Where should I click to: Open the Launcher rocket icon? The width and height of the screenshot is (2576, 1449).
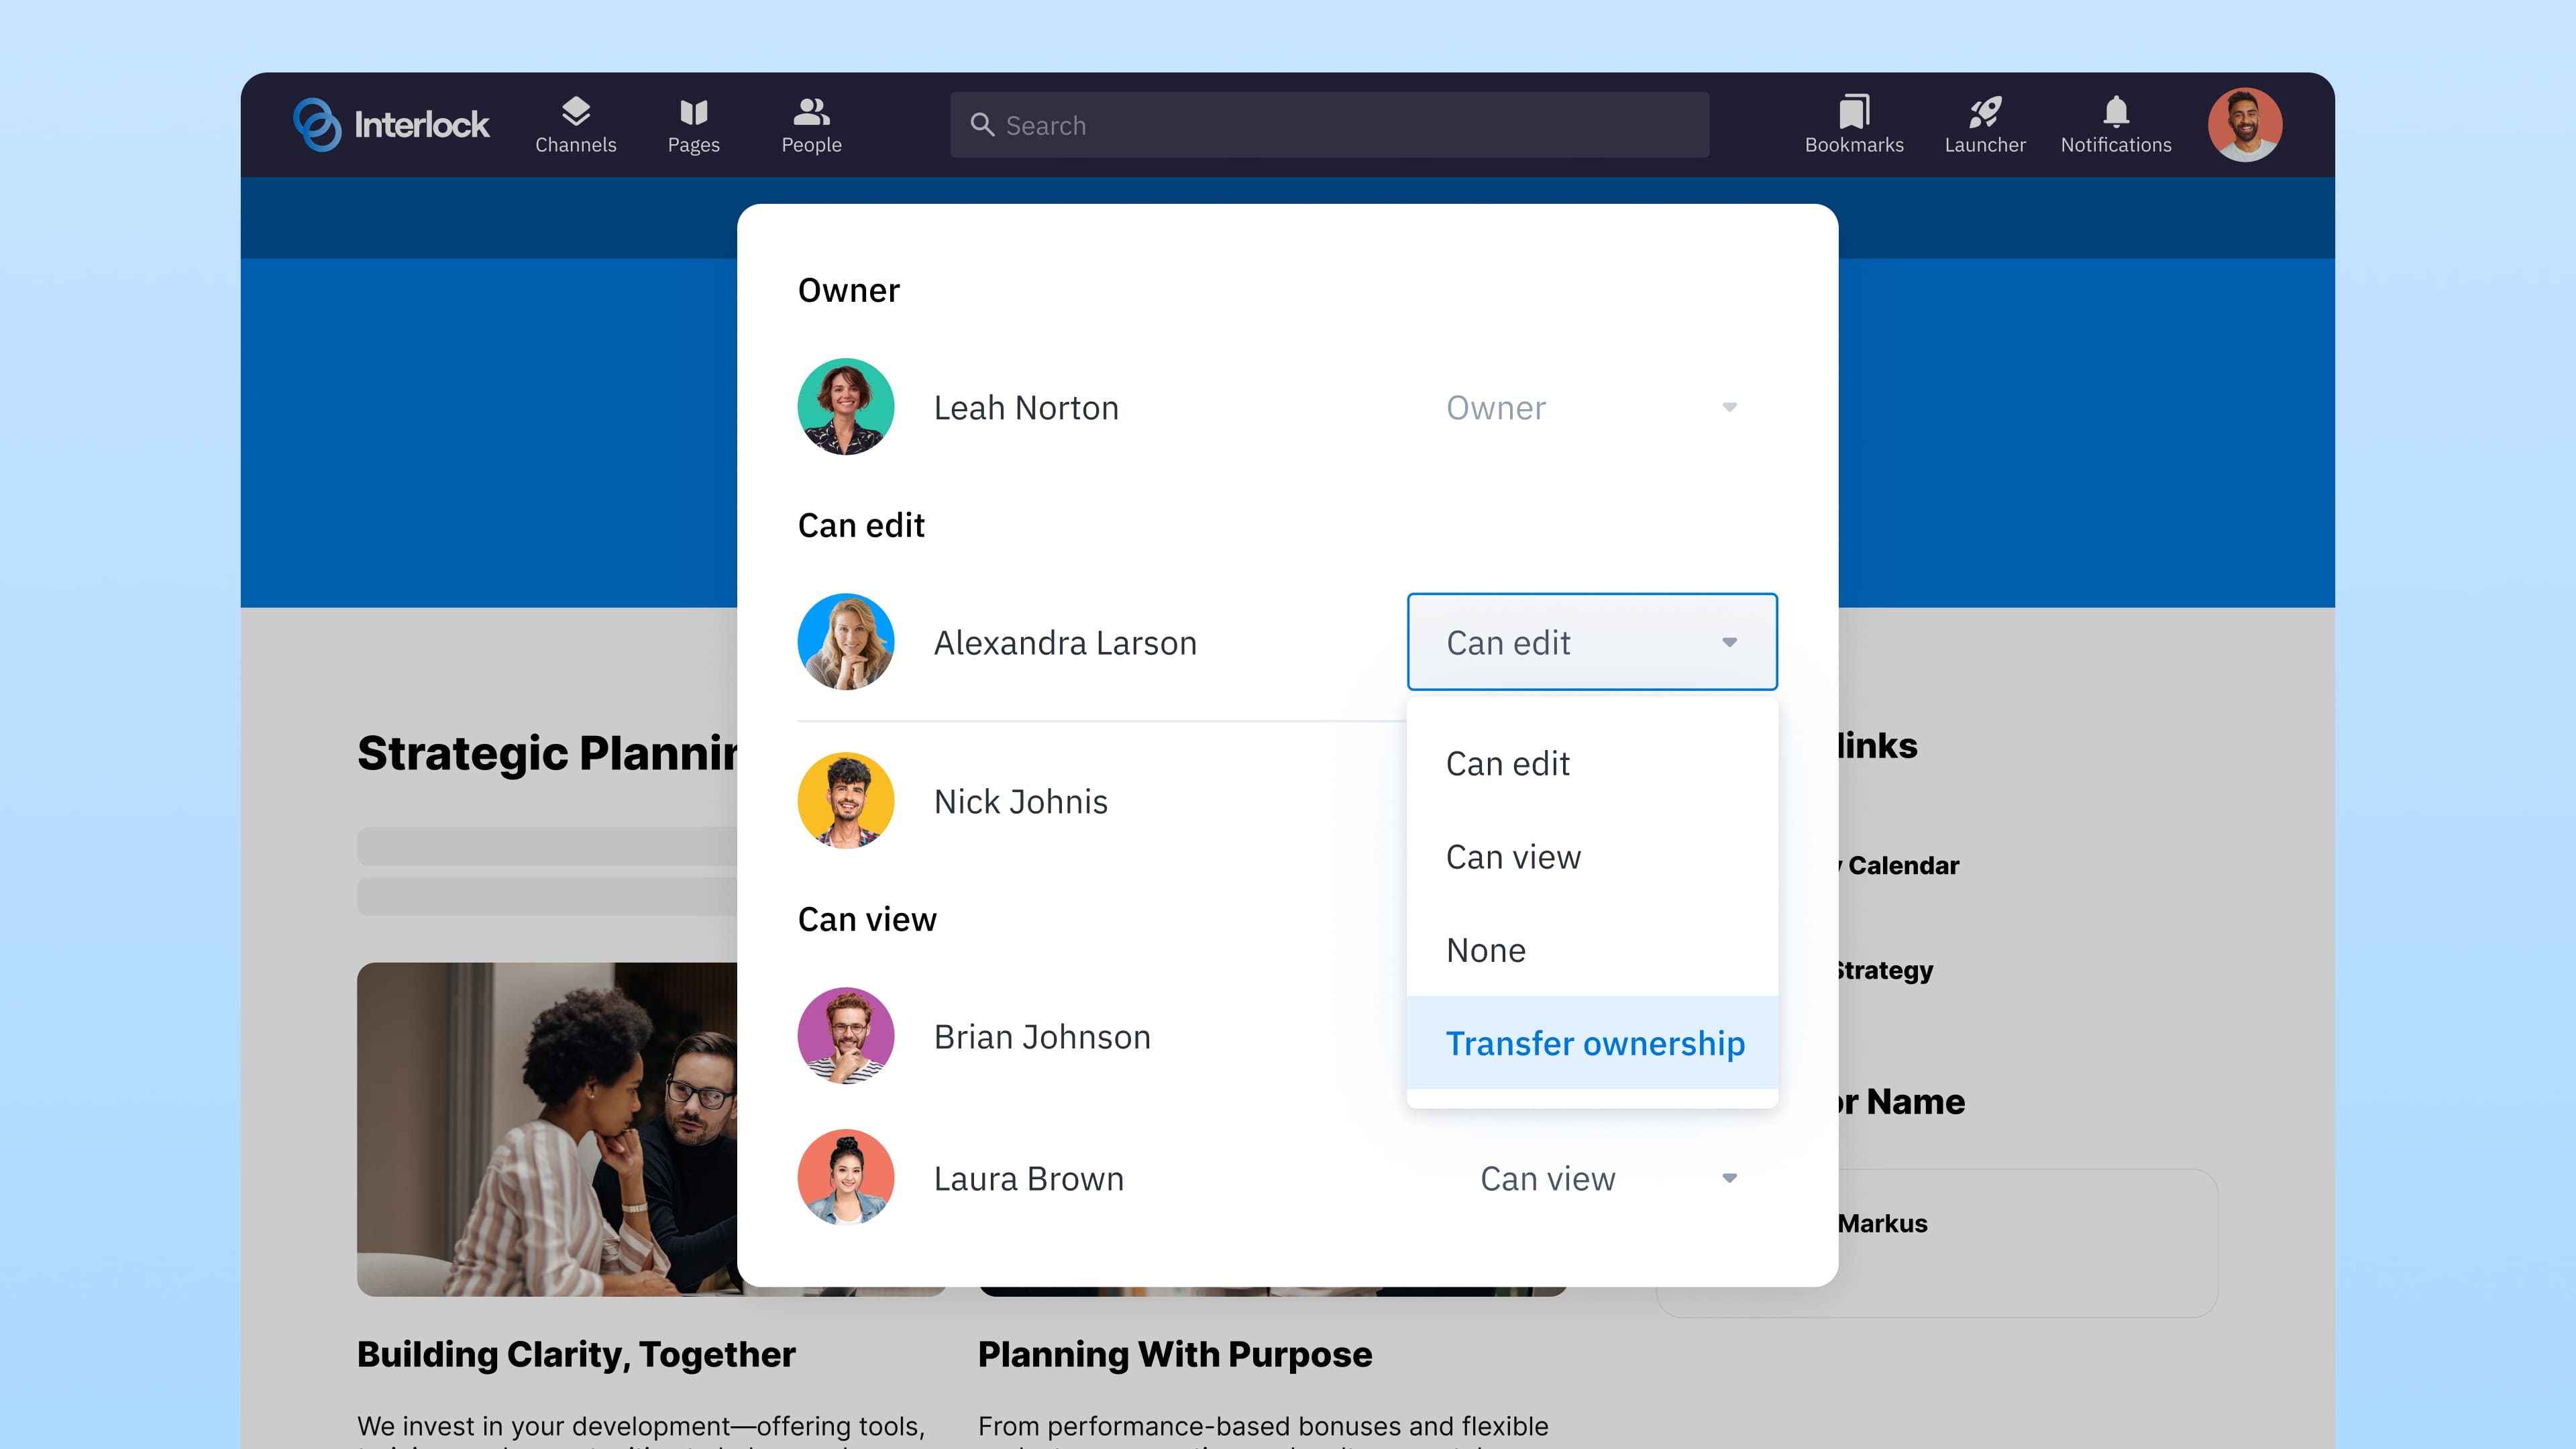[1984, 111]
